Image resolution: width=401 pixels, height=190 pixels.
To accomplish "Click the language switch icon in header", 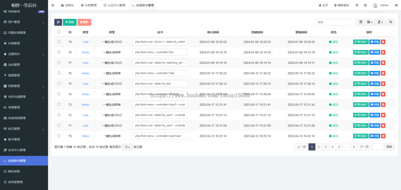I will tap(356, 5).
